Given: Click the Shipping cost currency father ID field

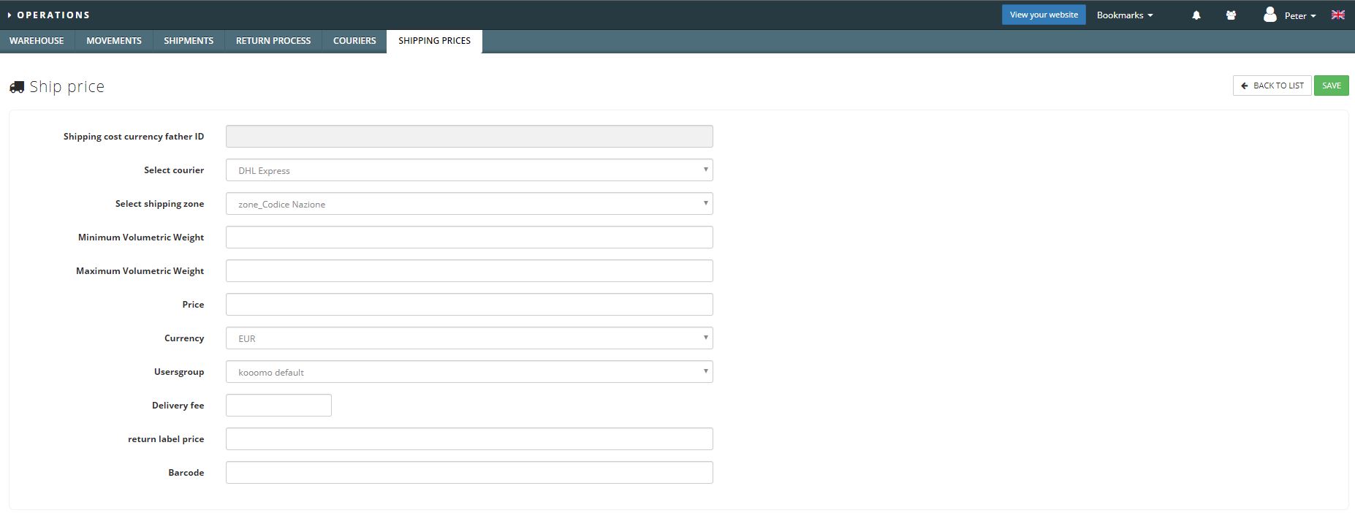Looking at the screenshot, I should click(x=469, y=137).
